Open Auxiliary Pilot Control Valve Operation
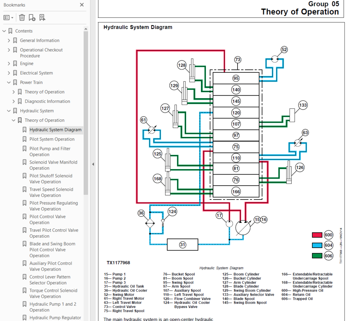Viewport: 351px width, 321px height. point(51,266)
